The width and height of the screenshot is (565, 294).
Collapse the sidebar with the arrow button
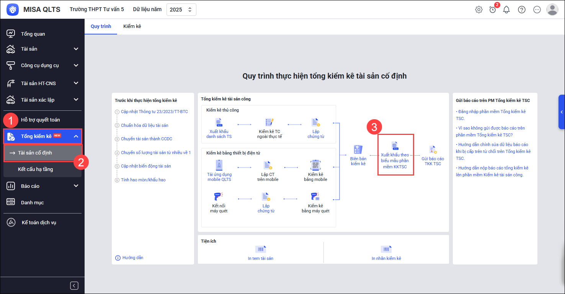point(74,286)
